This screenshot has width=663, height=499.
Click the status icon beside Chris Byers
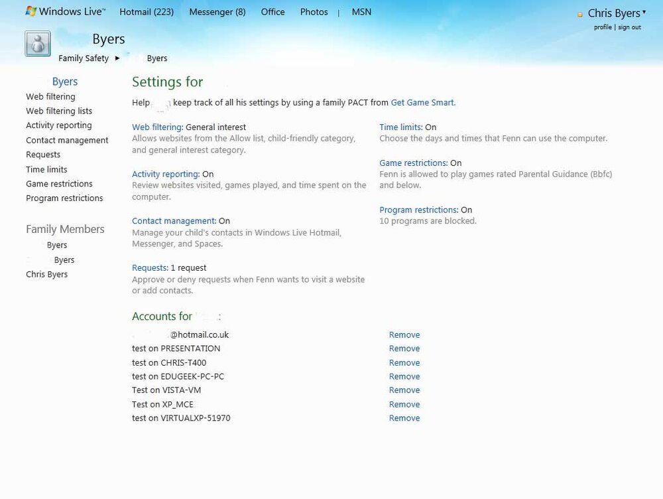coord(580,15)
